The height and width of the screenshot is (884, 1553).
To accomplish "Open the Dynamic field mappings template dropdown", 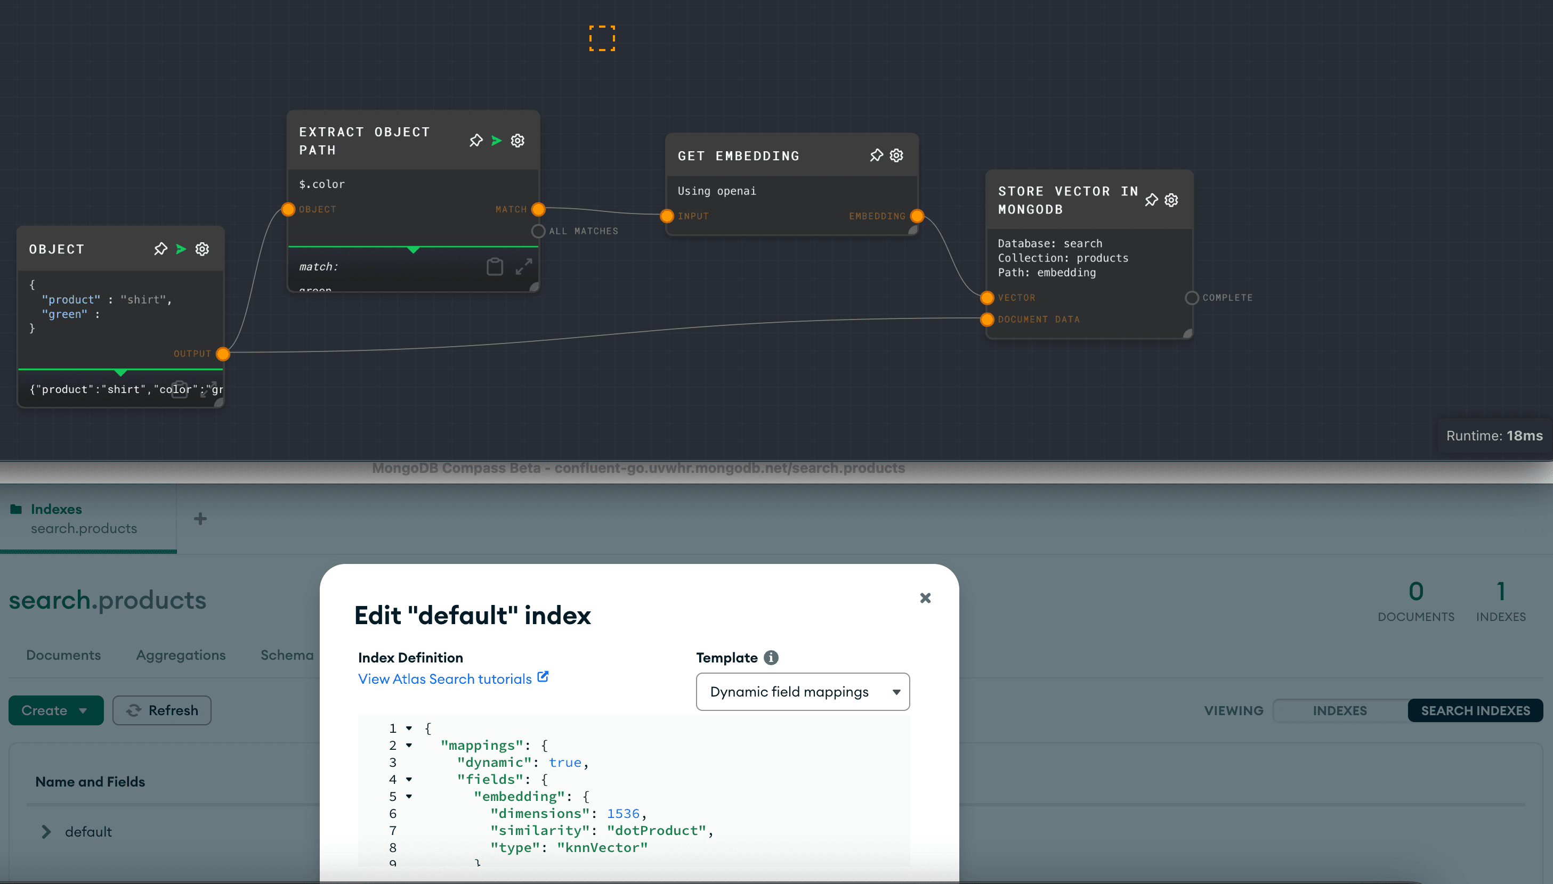I will [x=802, y=692].
